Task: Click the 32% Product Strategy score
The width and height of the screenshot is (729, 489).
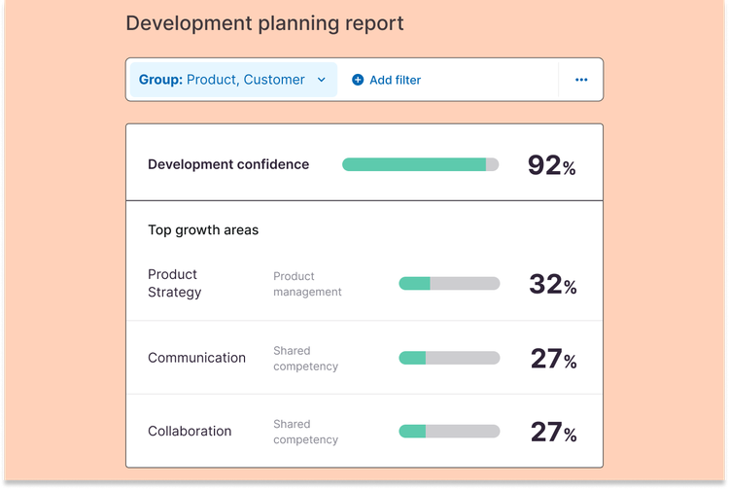Action: coord(552,285)
